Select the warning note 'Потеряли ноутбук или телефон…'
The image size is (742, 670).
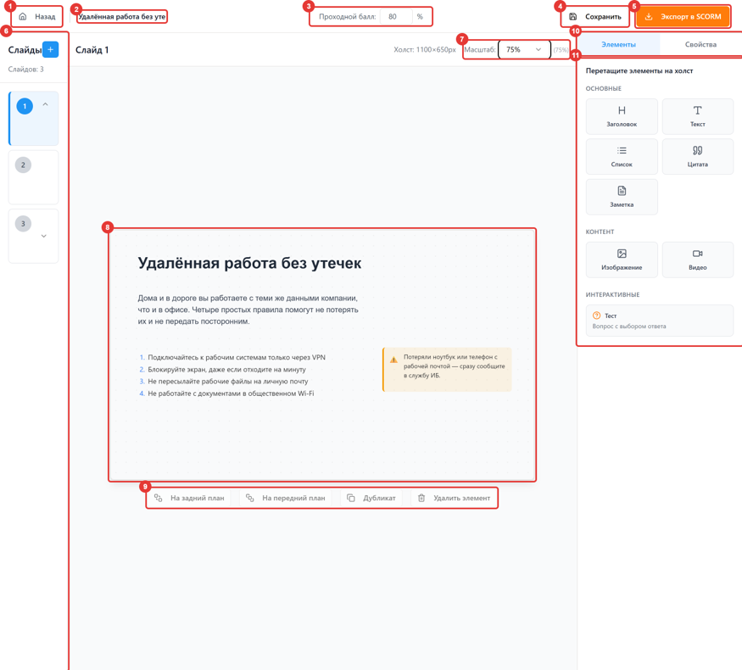tap(447, 370)
